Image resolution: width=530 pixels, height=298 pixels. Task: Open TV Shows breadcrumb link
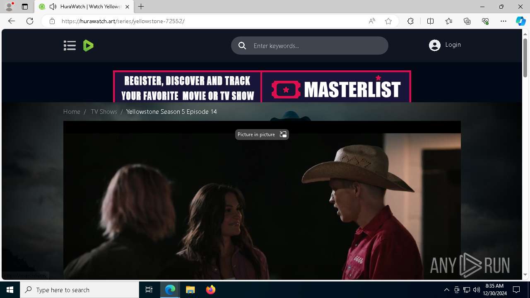[104, 112]
